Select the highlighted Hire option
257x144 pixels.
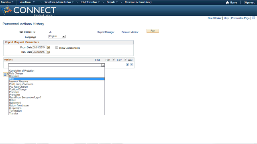(57, 79)
